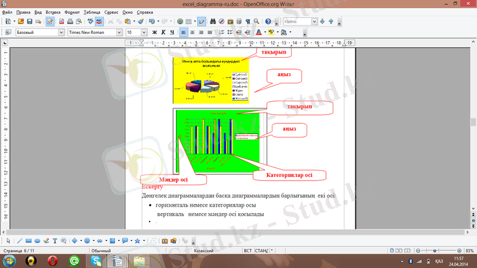Open the Times New Roman font dropdown
The image size is (477, 268).
tap(119, 32)
